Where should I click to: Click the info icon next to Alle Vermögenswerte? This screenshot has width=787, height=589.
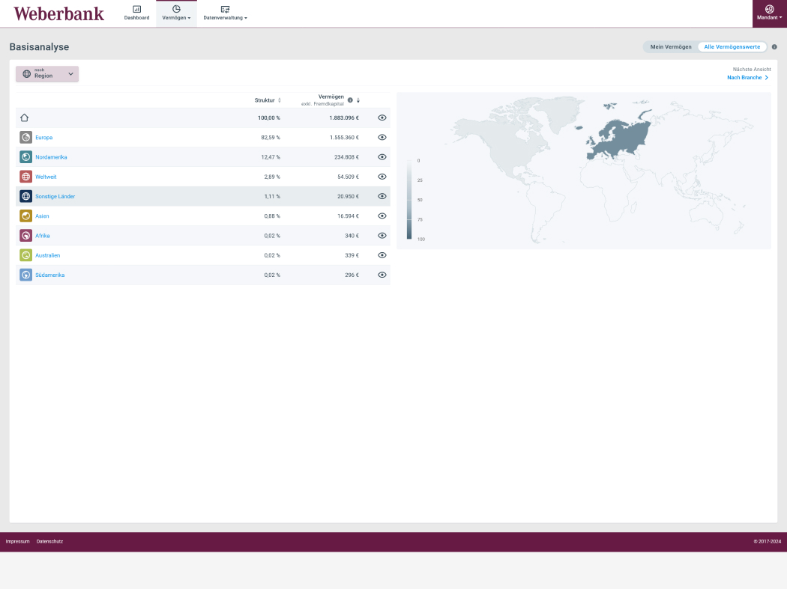[x=774, y=47]
